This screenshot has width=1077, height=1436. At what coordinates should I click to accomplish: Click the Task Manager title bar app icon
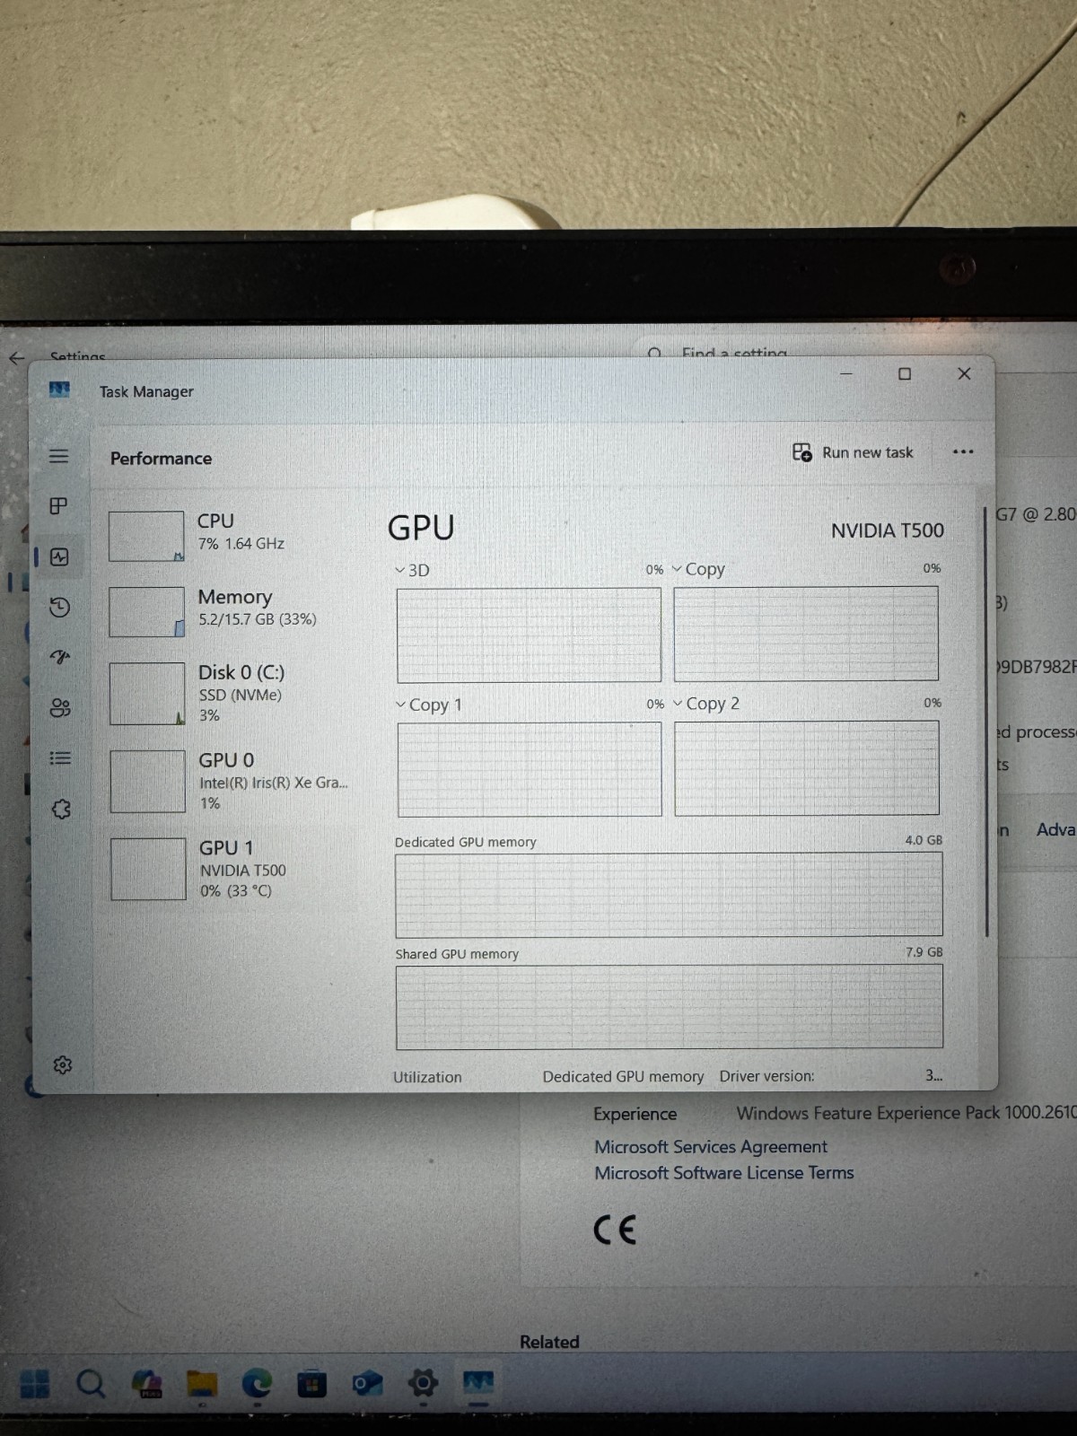pos(59,390)
